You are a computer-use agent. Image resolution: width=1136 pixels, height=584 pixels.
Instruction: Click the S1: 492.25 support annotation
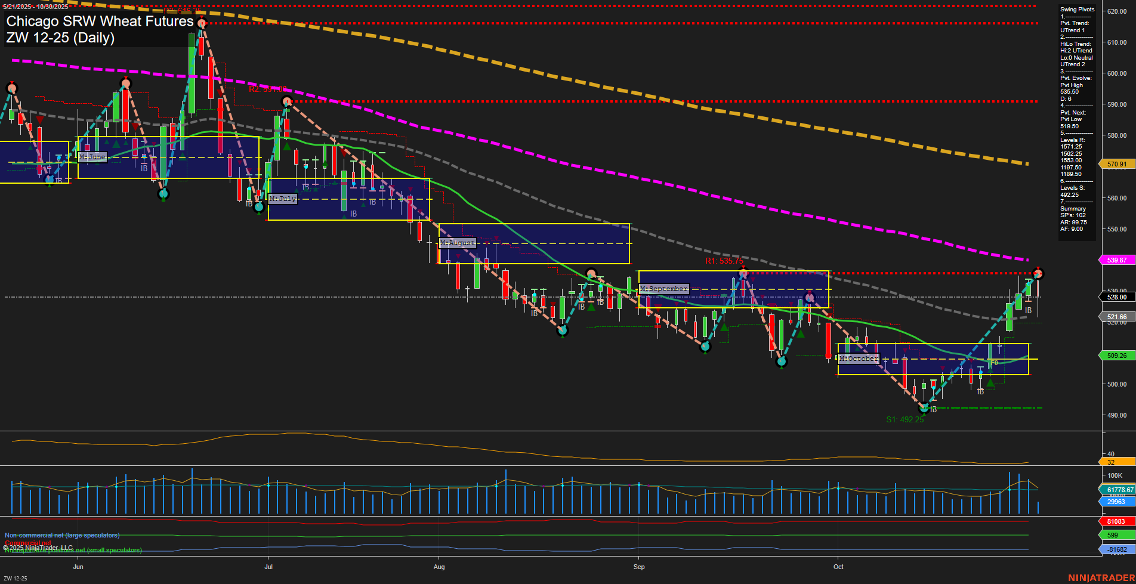click(x=905, y=419)
